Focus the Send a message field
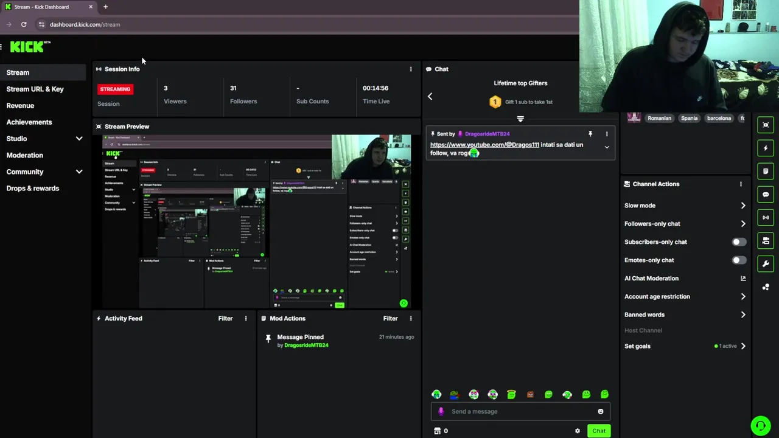The height and width of the screenshot is (438, 779). point(520,411)
